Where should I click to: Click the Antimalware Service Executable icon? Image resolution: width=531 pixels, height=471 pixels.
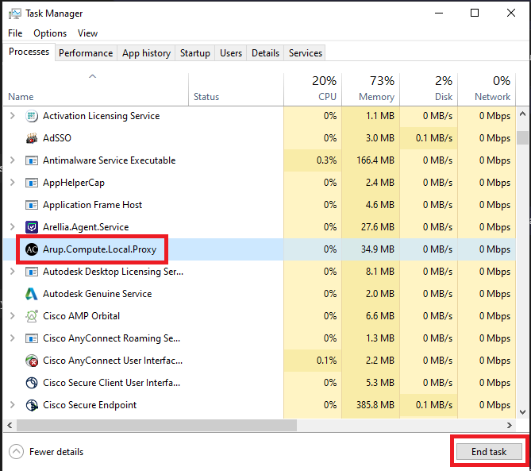click(32, 160)
